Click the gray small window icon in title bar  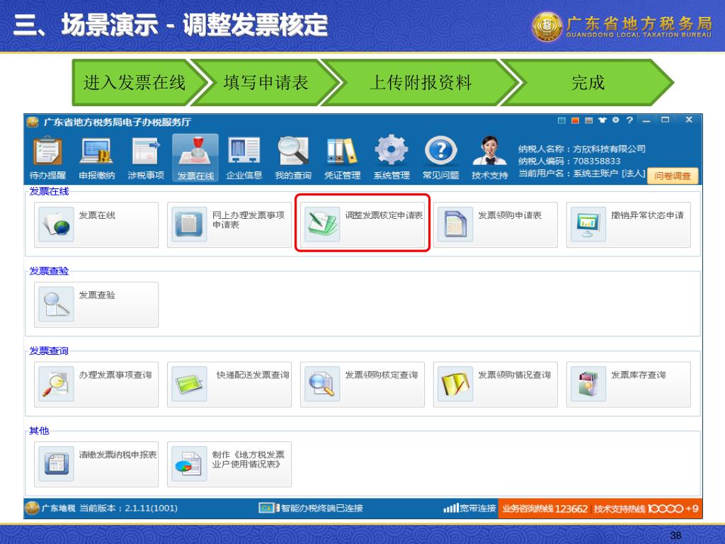(588, 120)
